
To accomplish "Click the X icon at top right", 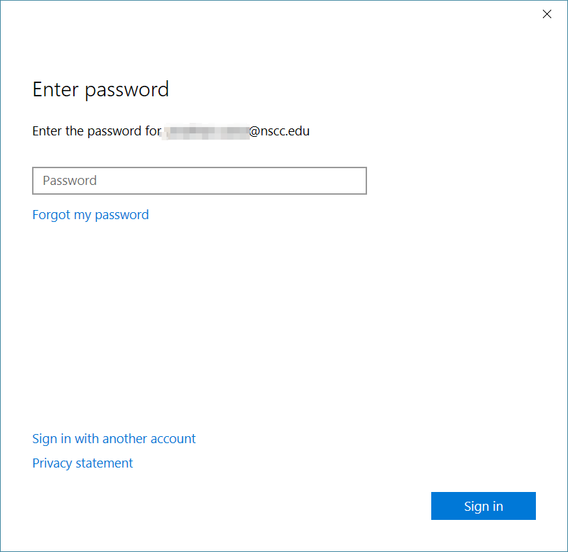I will [x=546, y=14].
